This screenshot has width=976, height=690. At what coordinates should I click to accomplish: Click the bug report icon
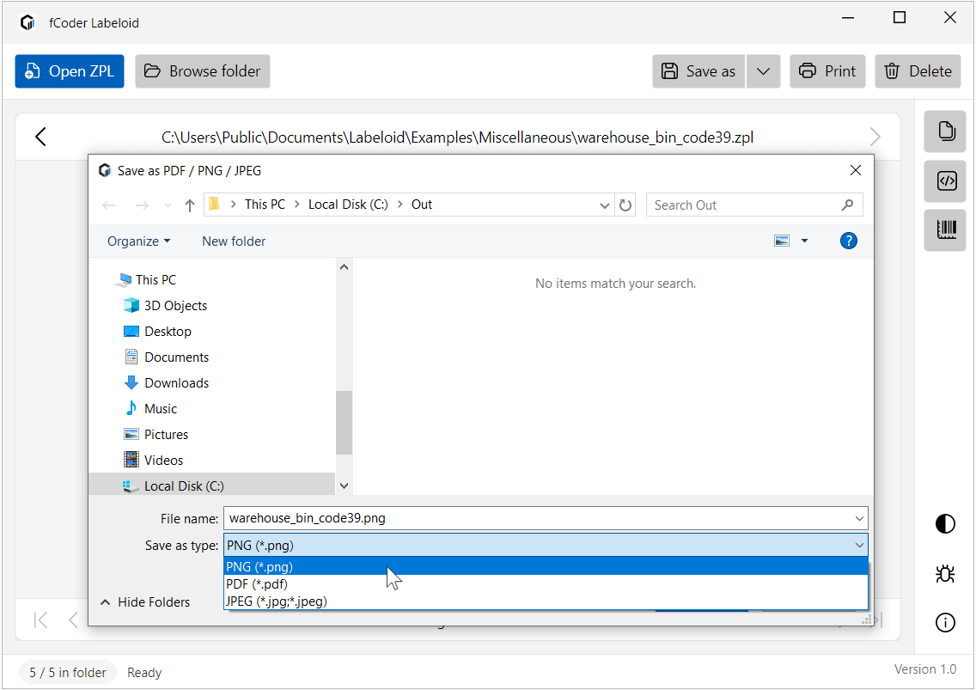tap(945, 573)
